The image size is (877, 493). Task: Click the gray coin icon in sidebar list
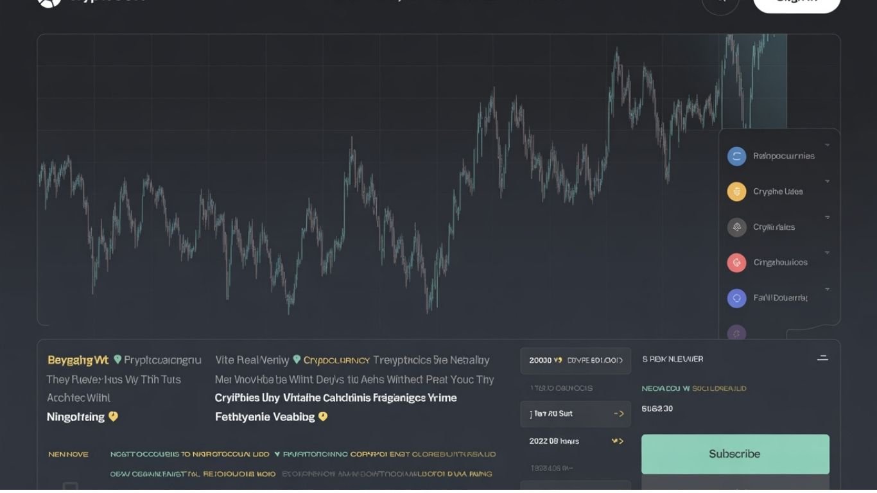point(736,227)
